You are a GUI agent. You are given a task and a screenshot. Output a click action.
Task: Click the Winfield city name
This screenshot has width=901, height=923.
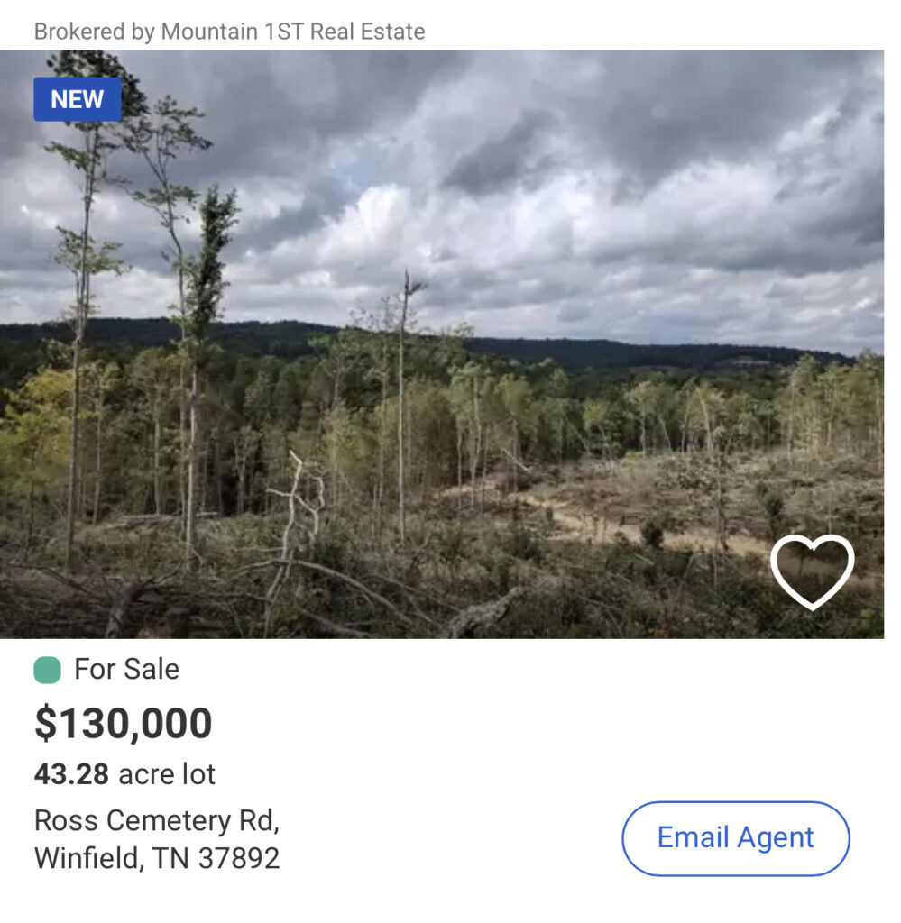pos(85,857)
